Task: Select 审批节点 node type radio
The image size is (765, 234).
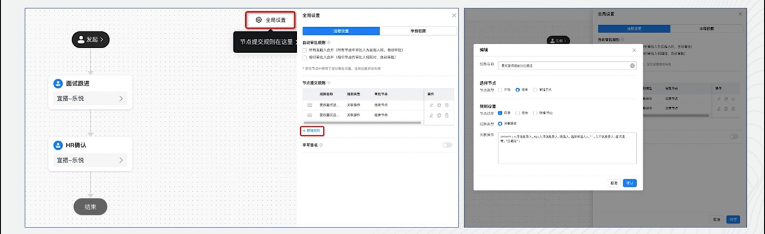Action: pyautogui.click(x=535, y=90)
